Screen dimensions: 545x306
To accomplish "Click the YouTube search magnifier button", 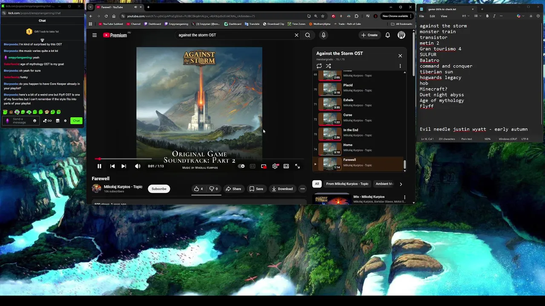I will pos(307,35).
